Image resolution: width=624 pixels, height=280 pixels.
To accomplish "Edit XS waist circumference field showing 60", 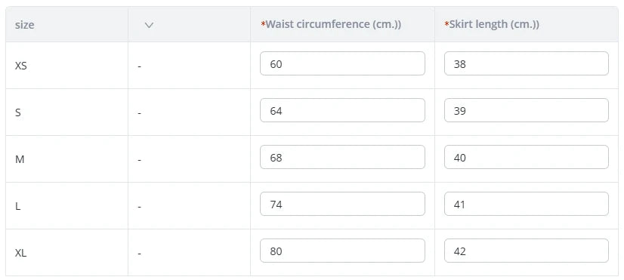I will click(x=342, y=63).
